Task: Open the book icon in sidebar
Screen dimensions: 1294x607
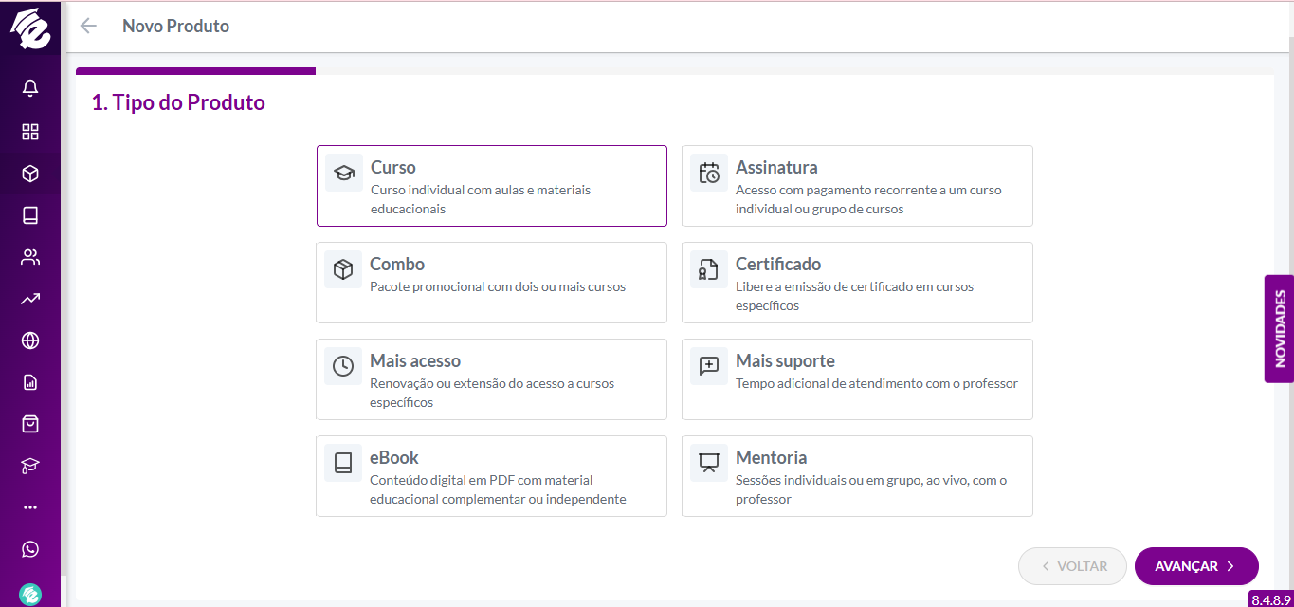Action: point(30,215)
